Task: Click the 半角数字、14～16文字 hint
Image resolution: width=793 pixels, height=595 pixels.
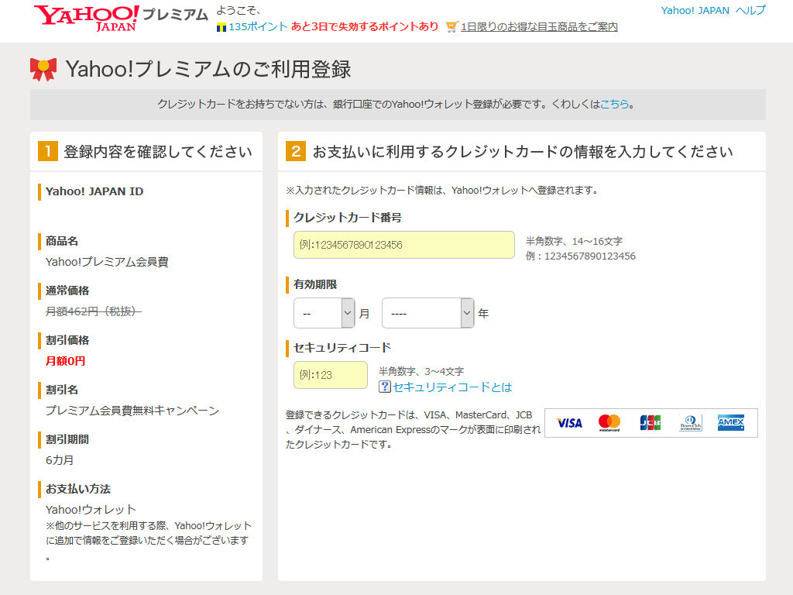Action: (x=574, y=242)
